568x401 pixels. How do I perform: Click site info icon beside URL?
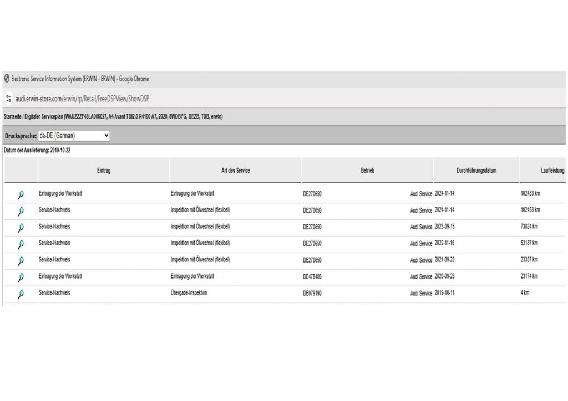point(8,99)
